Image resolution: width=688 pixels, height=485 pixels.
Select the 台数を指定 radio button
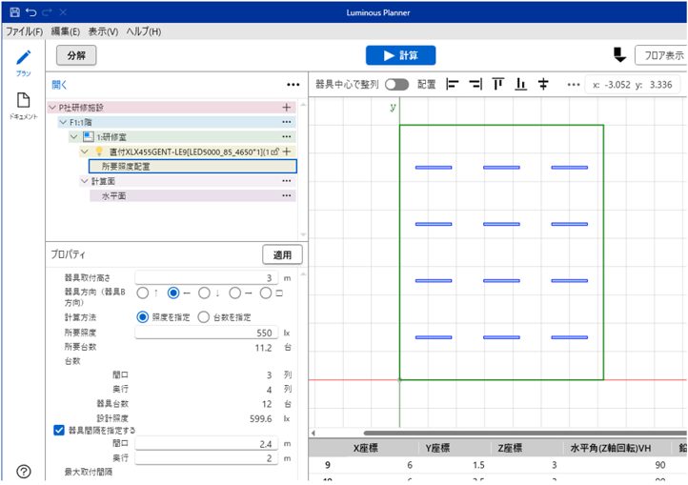(203, 317)
